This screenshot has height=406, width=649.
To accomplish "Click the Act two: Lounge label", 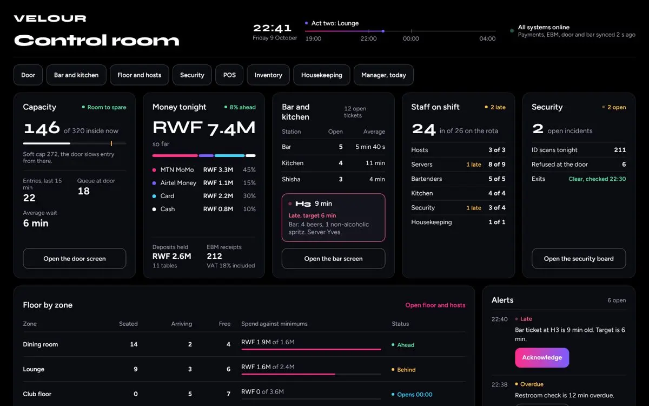I will (x=332, y=23).
